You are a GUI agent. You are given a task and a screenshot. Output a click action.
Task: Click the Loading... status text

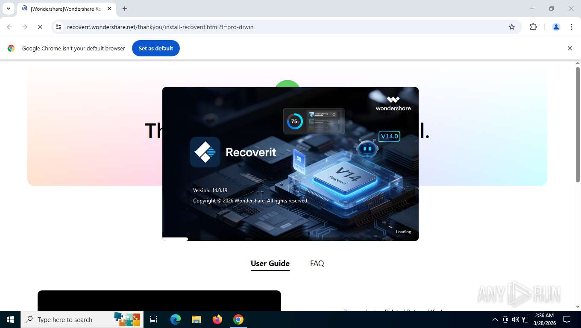(405, 232)
